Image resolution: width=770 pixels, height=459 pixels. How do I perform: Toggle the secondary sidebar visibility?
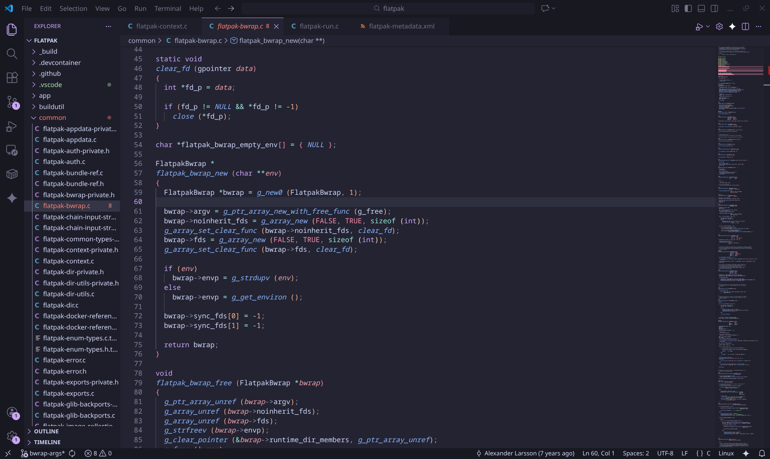pos(715,8)
